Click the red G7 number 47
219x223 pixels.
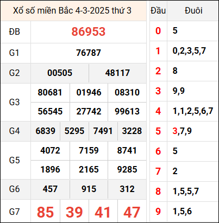[132, 212]
